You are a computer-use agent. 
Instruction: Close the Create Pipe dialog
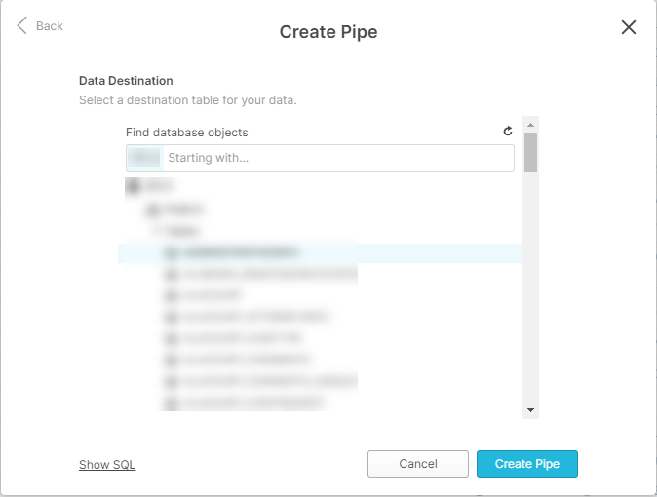pos(629,27)
